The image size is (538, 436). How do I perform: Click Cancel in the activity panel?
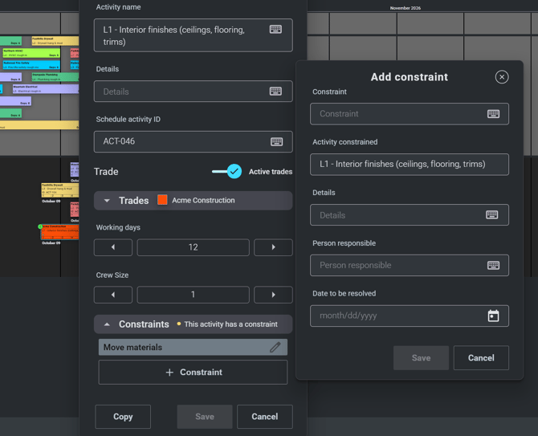point(264,417)
